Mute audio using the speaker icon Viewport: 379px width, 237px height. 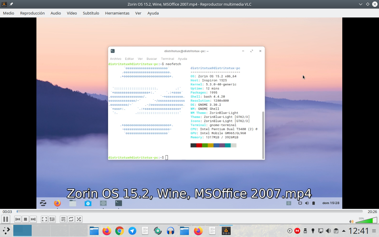(x=351, y=221)
